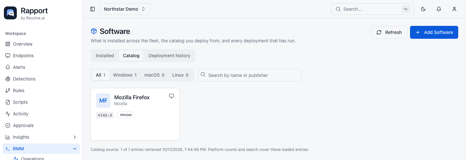Image resolution: width=466 pixels, height=160 pixels.
Task: Go to Endpoints page
Action: pos(41,56)
